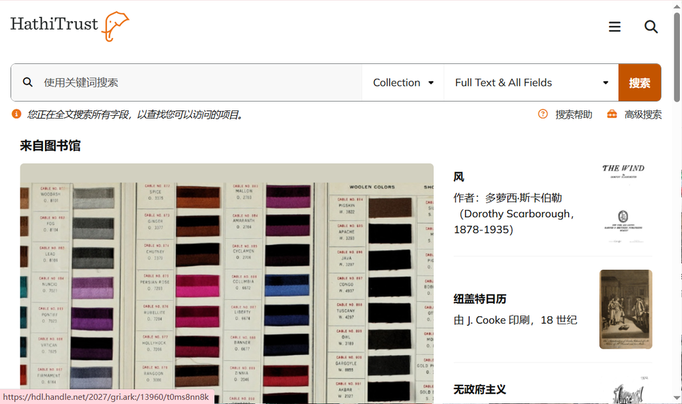Open the hamburger navigation menu
Viewport: 682px width, 404px height.
tap(614, 27)
